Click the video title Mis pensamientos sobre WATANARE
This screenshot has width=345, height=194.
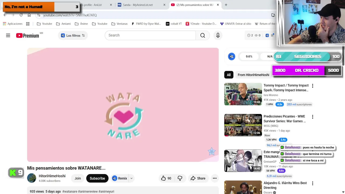[66, 168]
